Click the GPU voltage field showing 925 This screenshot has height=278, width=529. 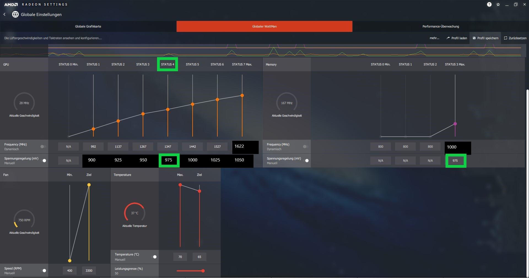[x=118, y=160]
